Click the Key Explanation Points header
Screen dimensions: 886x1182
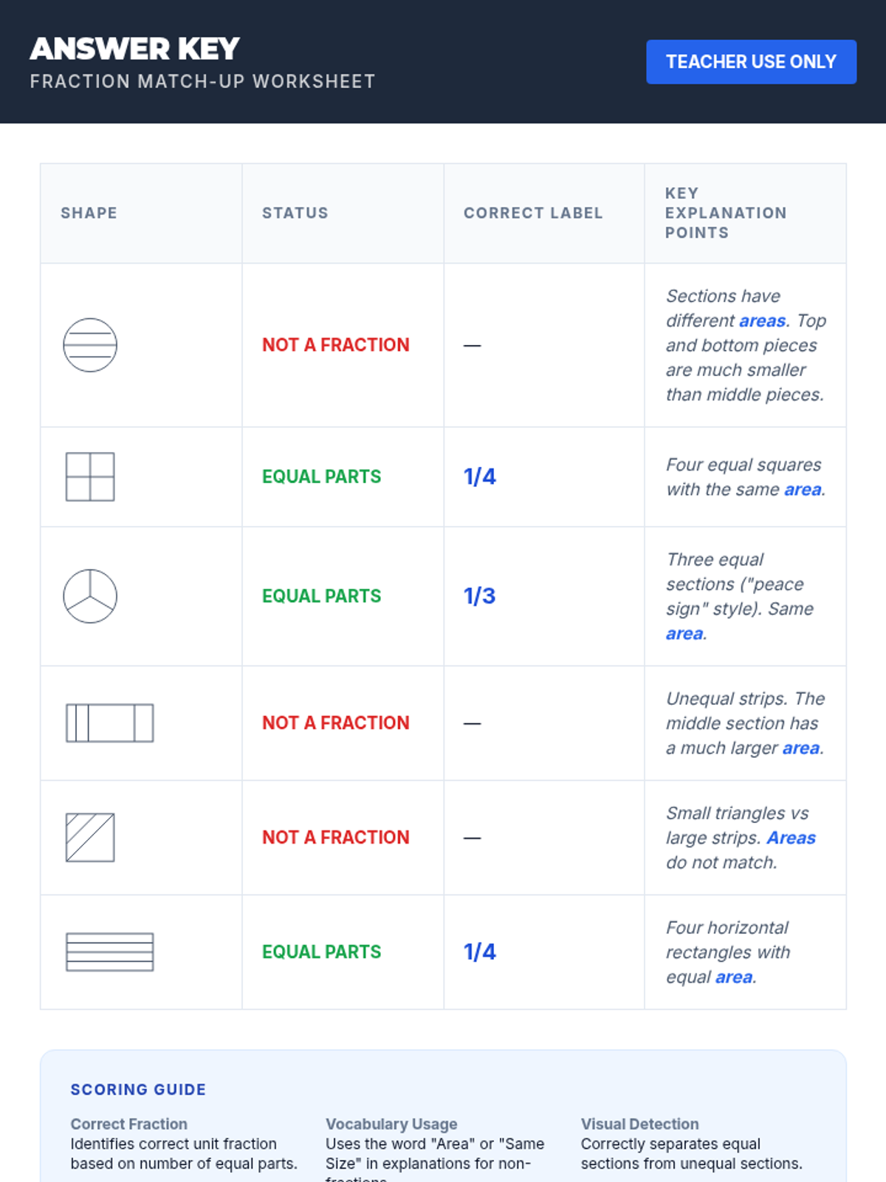[x=726, y=213]
